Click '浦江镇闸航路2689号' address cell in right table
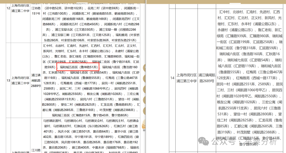The width and height of the screenshot is (286, 153). point(207,78)
